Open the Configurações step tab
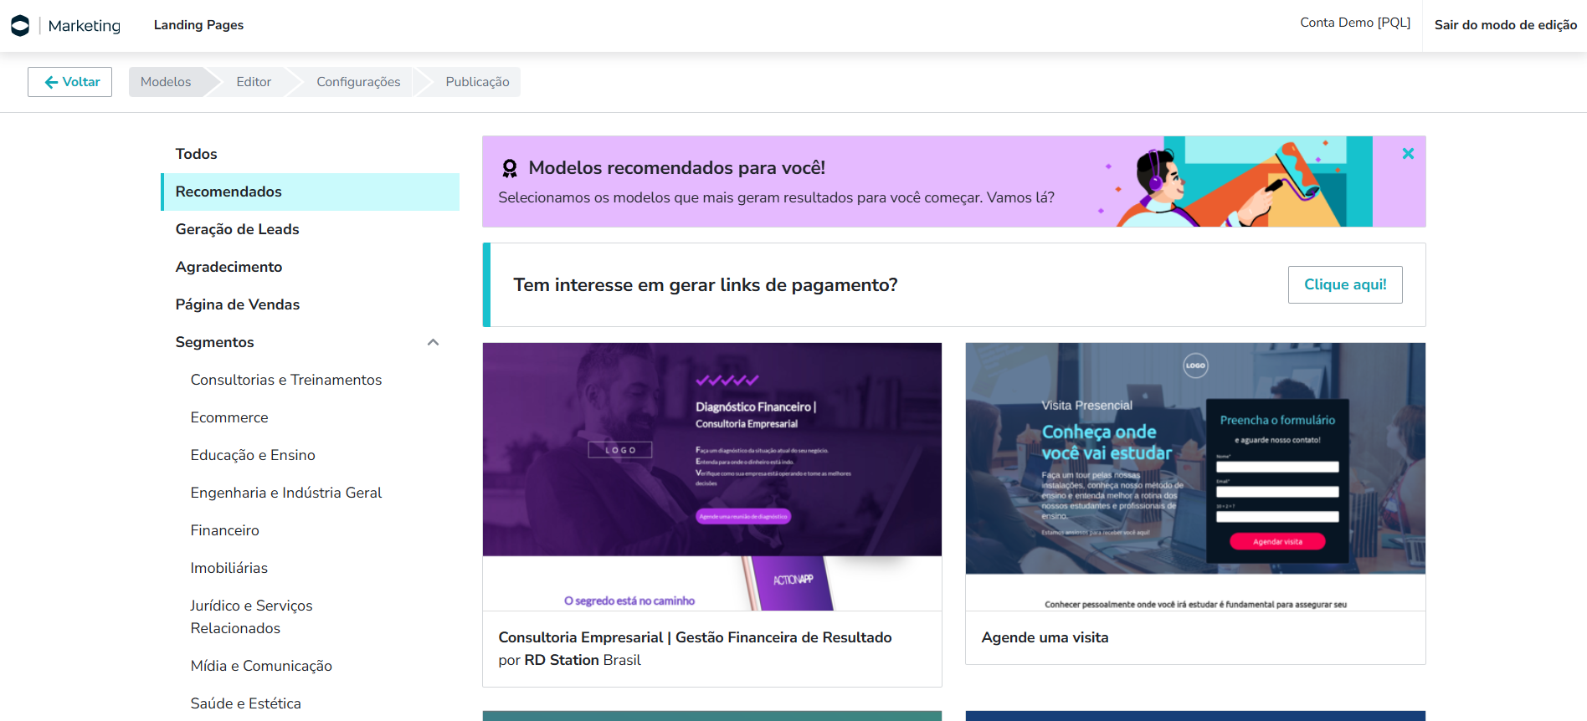Image resolution: width=1587 pixels, height=721 pixels. [x=358, y=82]
